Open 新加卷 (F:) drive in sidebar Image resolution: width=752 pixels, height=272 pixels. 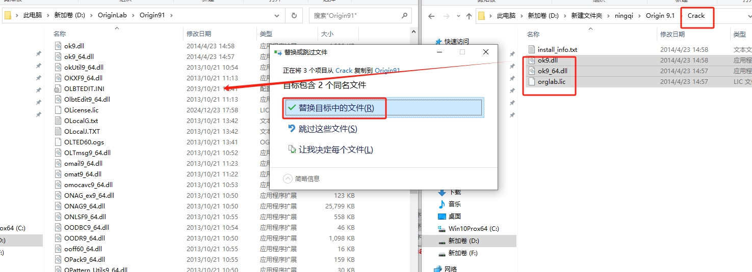tap(463, 253)
